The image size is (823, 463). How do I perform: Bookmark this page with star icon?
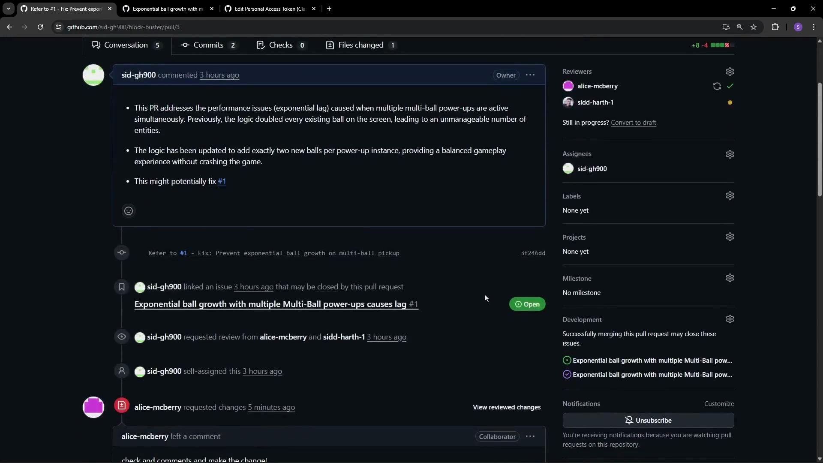click(x=754, y=27)
